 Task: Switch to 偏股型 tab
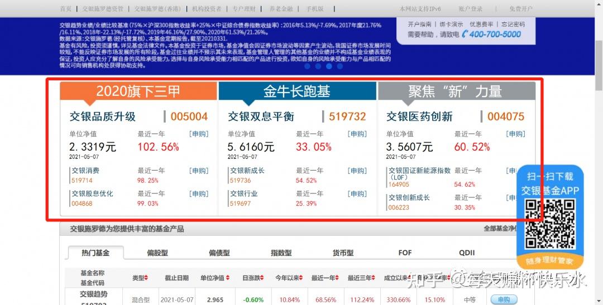click(x=157, y=253)
